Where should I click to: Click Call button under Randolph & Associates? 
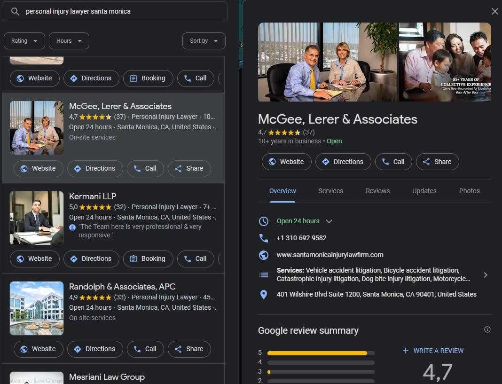click(145, 349)
